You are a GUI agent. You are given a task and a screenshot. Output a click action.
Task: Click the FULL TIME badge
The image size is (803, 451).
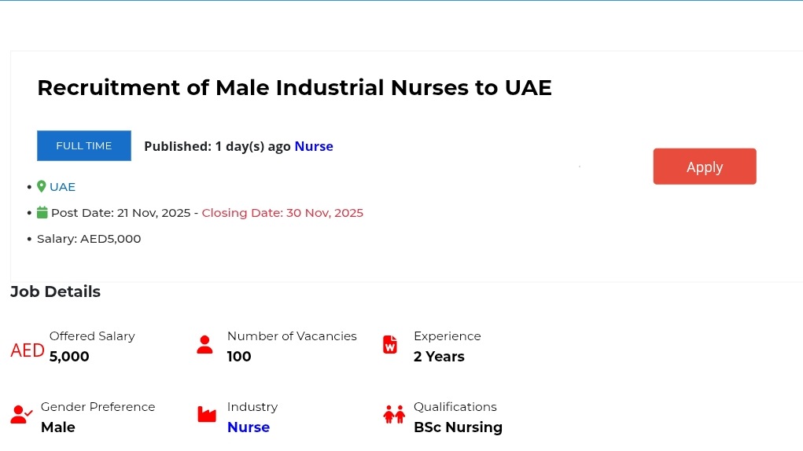(84, 146)
